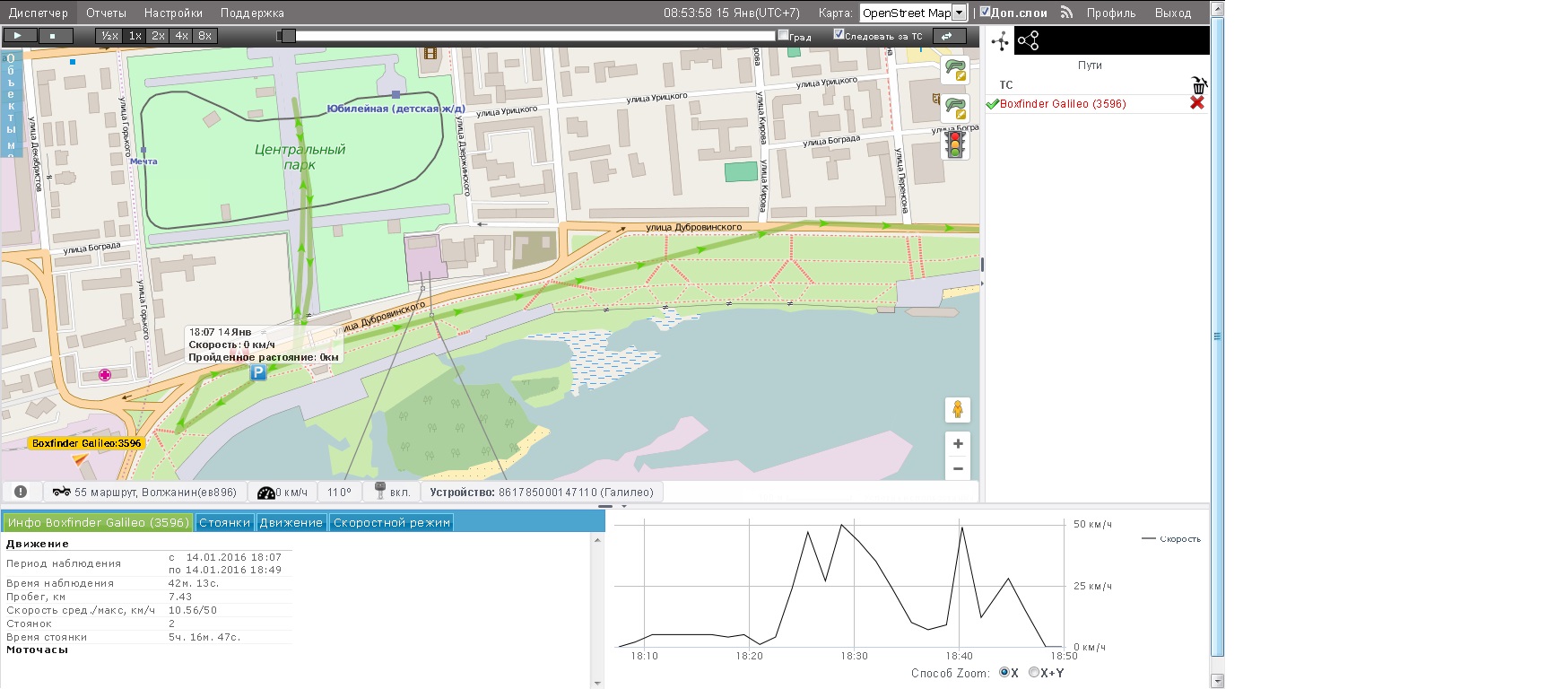Switch to the Стоянки tab
This screenshot has height=689, width=1556.
pyautogui.click(x=224, y=522)
